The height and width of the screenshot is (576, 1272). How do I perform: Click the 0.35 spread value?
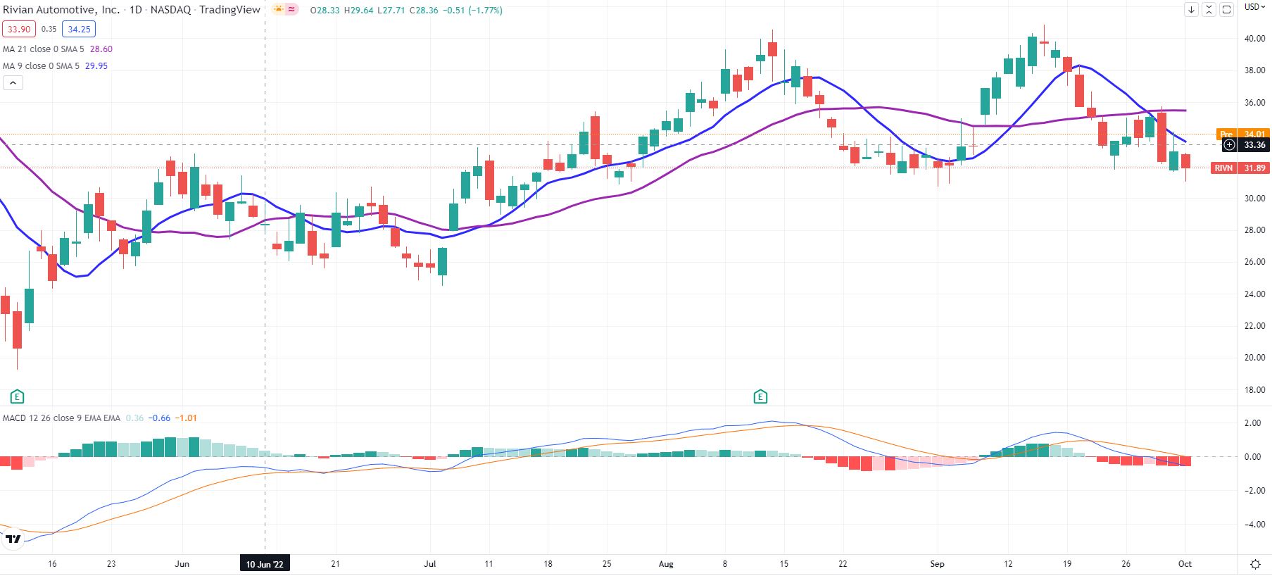[49, 30]
